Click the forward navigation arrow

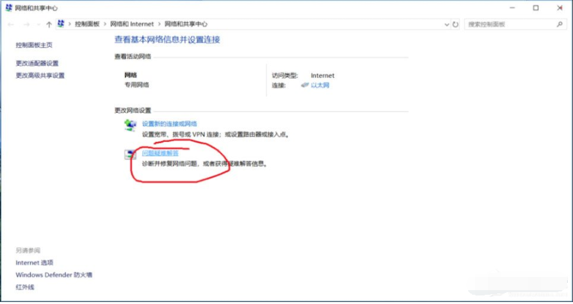tap(26, 24)
